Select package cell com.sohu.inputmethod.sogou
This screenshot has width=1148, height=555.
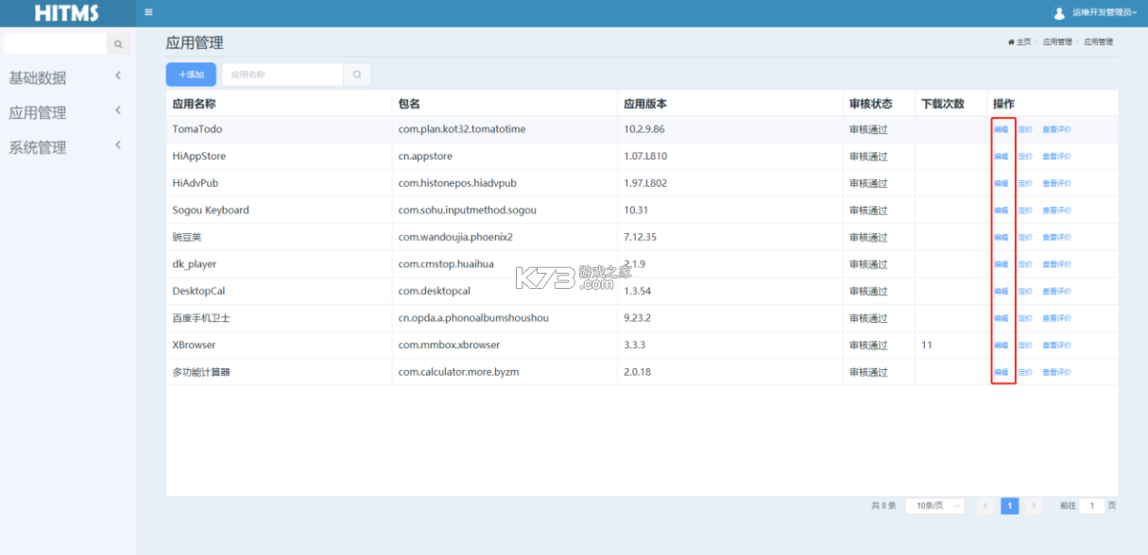click(x=468, y=210)
